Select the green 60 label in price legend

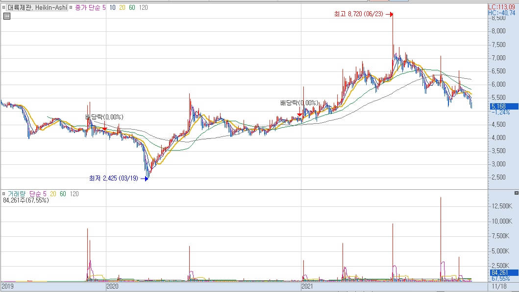click(x=132, y=7)
